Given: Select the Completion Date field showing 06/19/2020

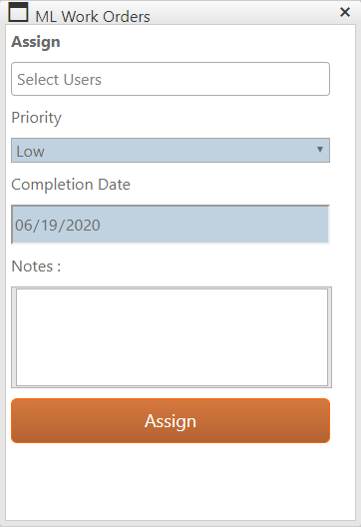Looking at the screenshot, I should coord(171,225).
